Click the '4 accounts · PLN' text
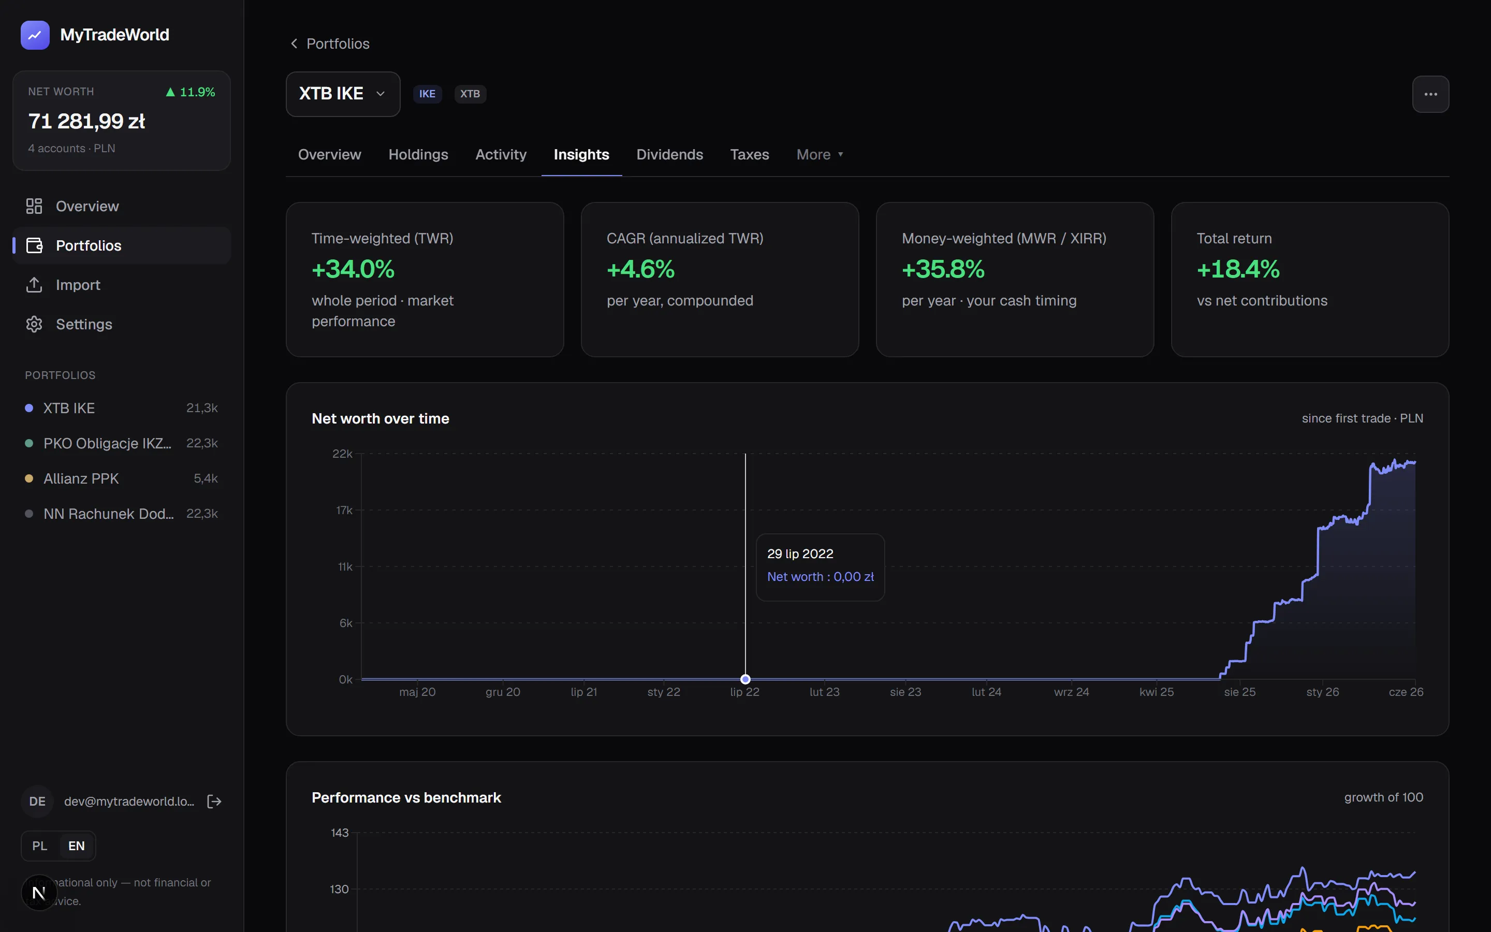 coord(71,149)
